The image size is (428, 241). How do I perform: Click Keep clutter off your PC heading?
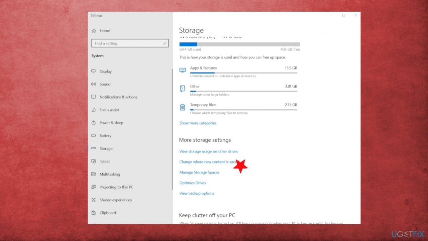(x=207, y=216)
